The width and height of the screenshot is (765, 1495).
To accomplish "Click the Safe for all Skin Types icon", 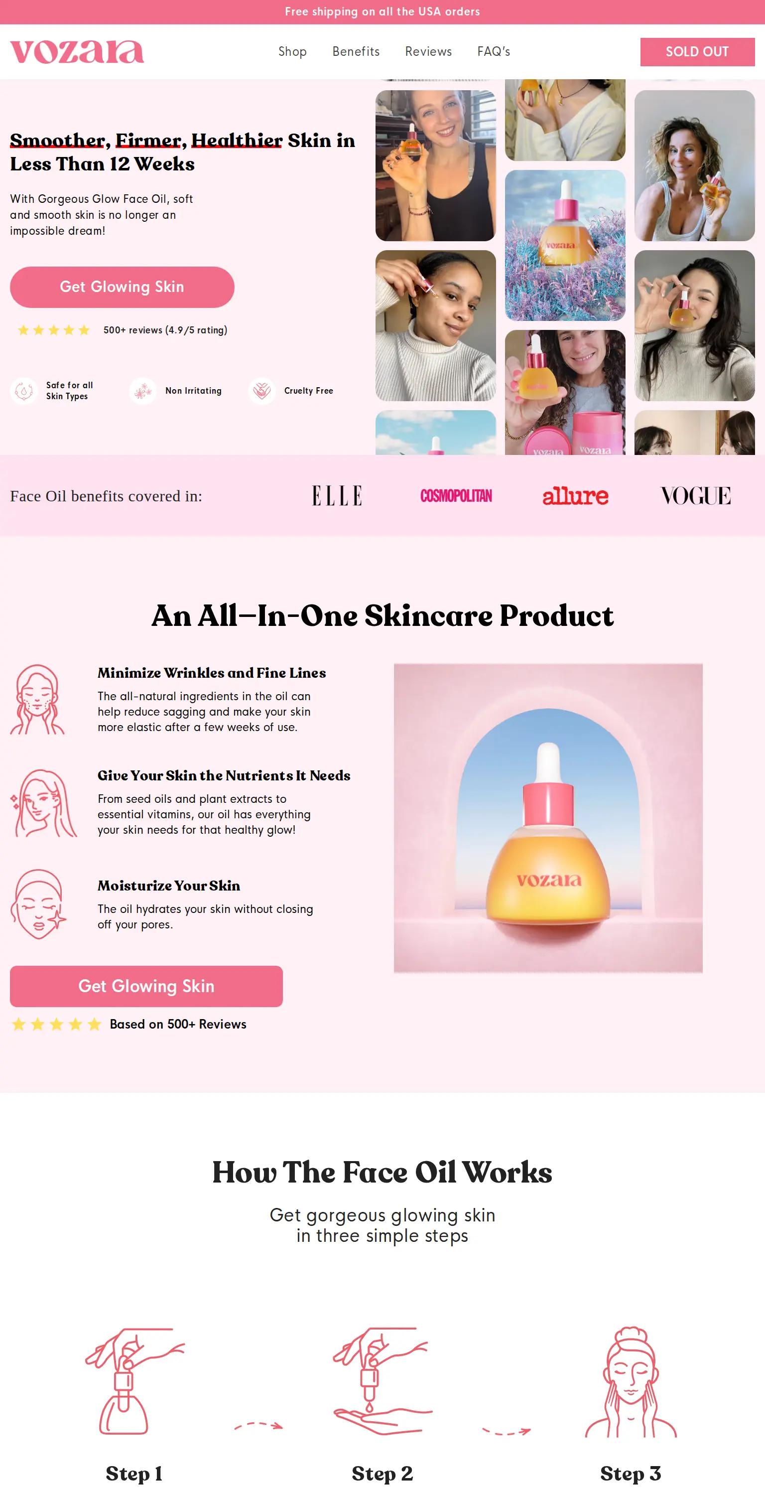I will (x=24, y=391).
